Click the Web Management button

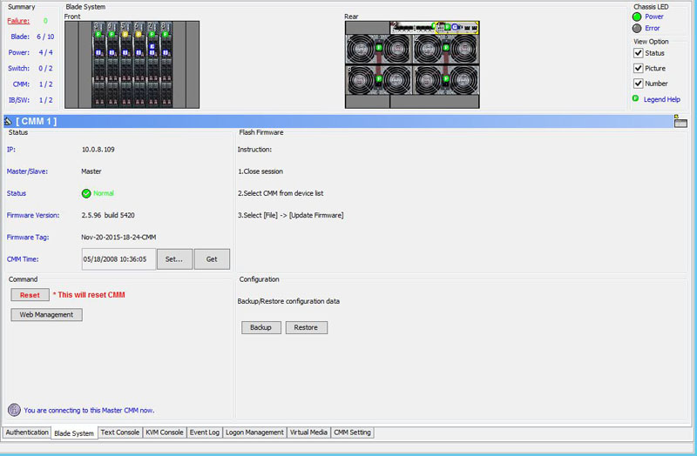[46, 315]
